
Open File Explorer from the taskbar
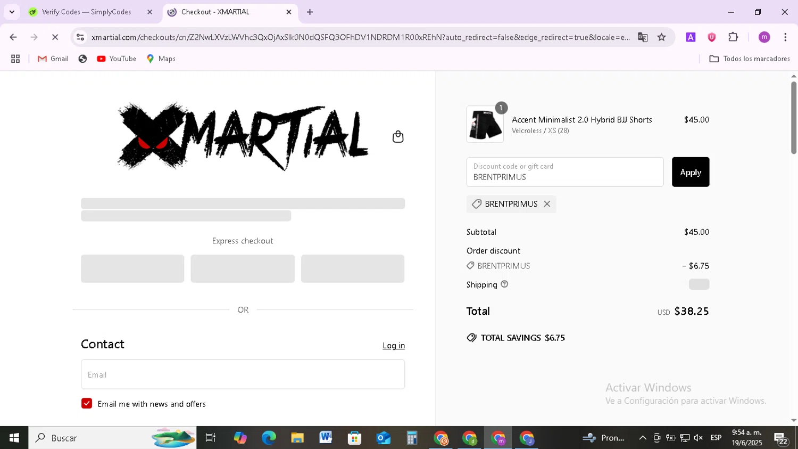(x=297, y=438)
